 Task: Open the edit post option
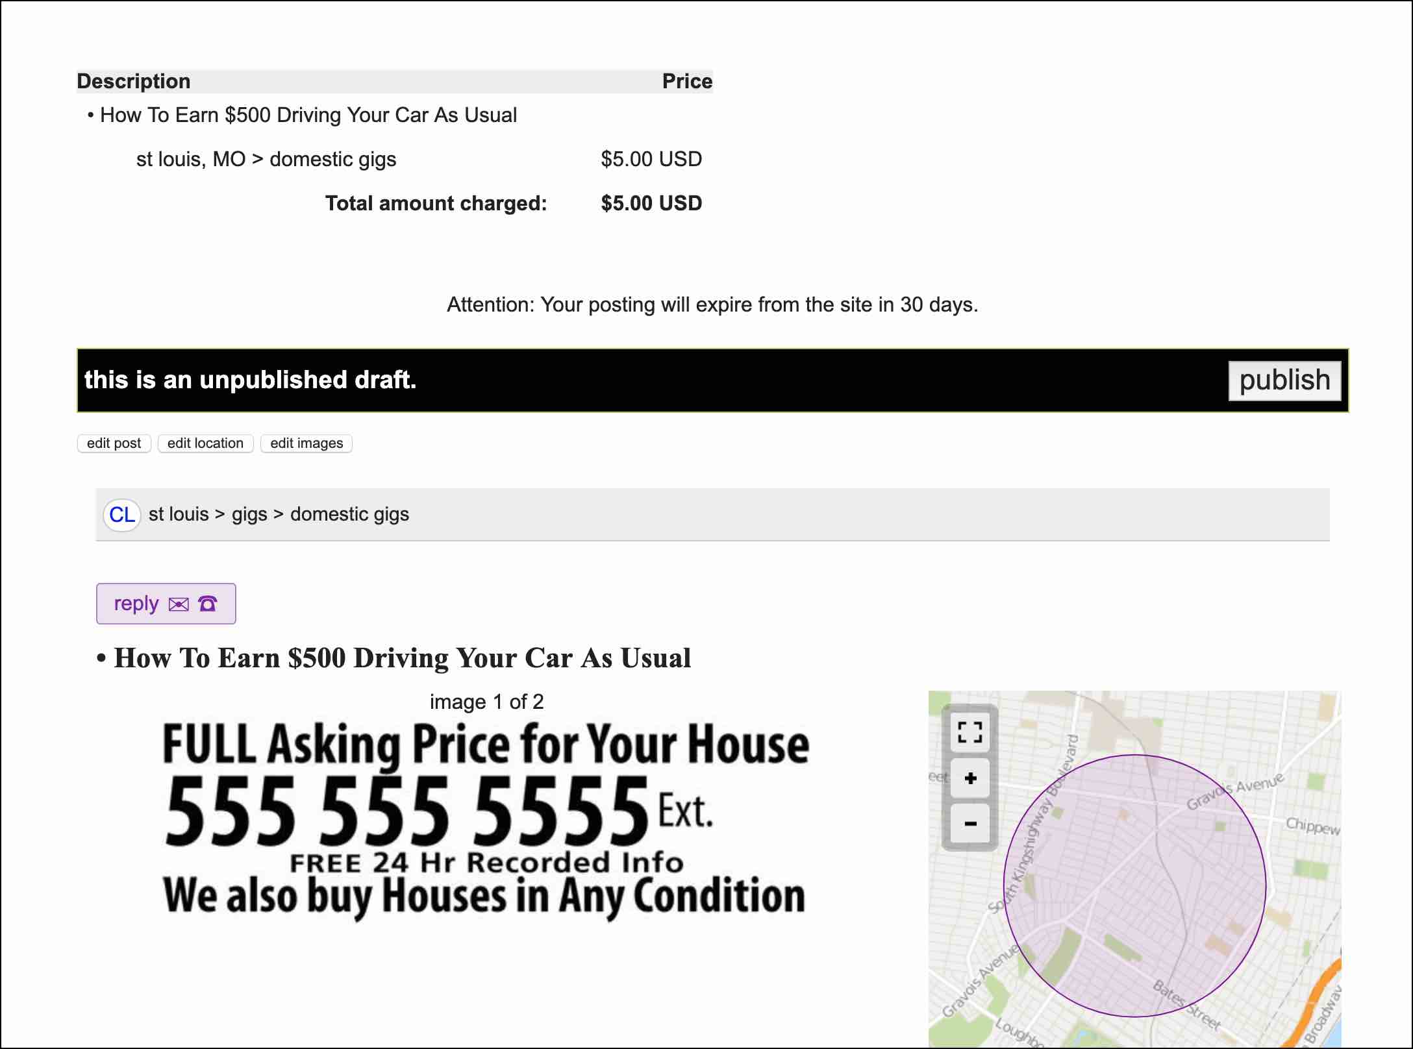[114, 443]
